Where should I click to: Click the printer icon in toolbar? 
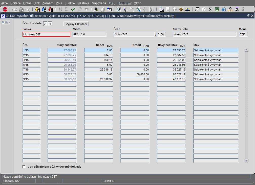pyautogui.click(x=96, y=9)
